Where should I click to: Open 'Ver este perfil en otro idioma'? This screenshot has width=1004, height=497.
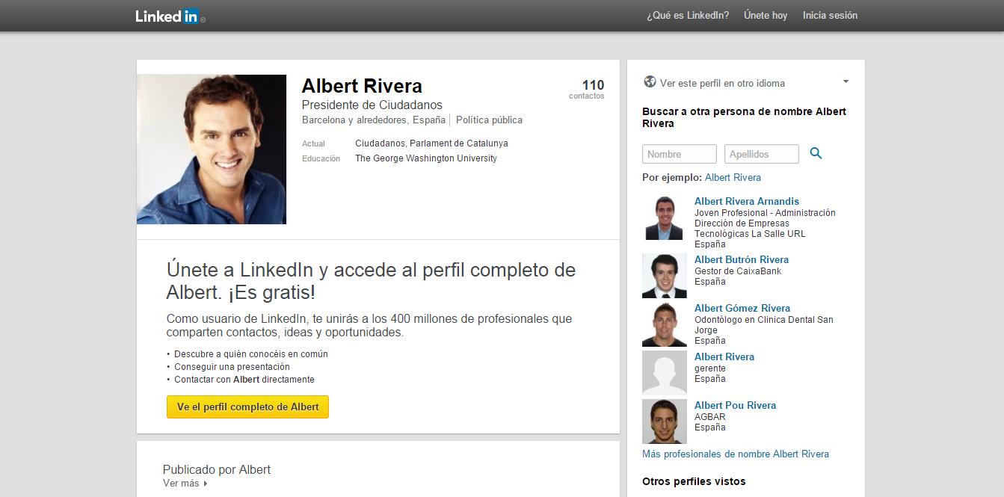[722, 84]
